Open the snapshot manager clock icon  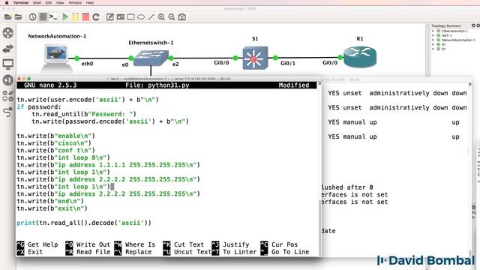click(32, 17)
